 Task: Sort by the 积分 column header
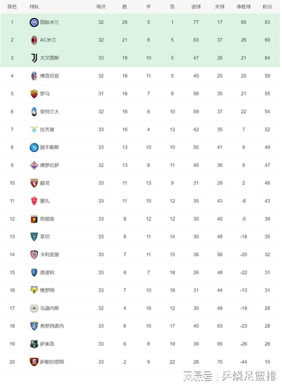coord(267,7)
